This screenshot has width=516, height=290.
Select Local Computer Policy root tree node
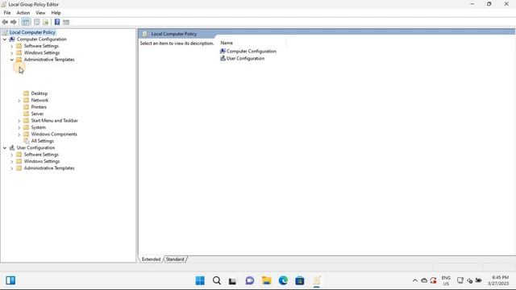click(32, 32)
